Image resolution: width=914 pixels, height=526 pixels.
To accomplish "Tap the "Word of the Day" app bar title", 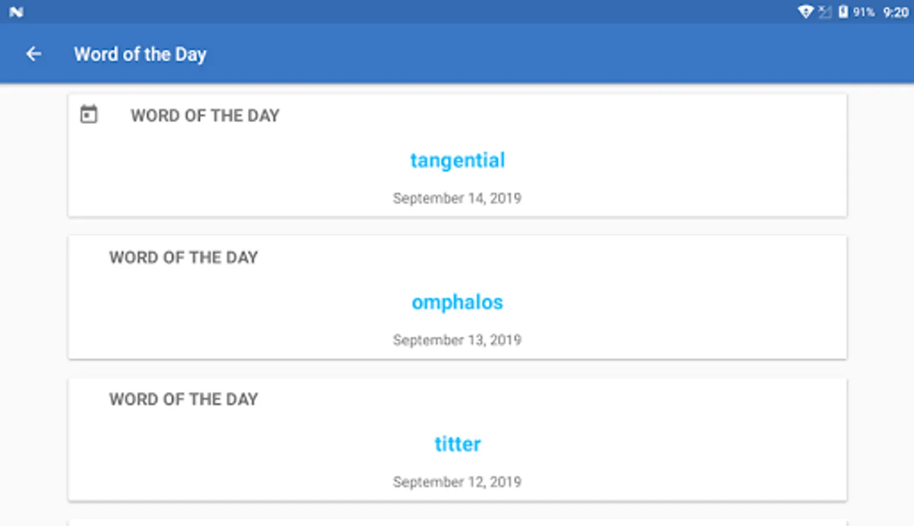I will click(x=140, y=54).
